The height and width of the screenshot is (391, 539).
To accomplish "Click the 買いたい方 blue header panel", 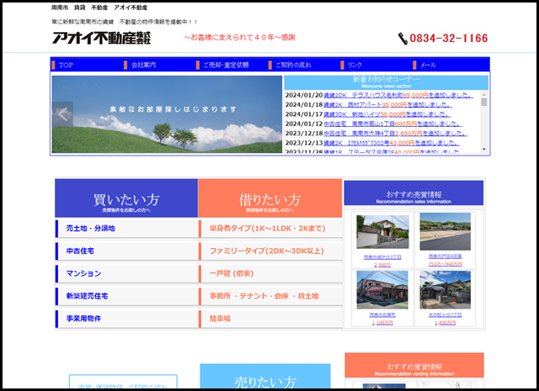I will coord(126,198).
